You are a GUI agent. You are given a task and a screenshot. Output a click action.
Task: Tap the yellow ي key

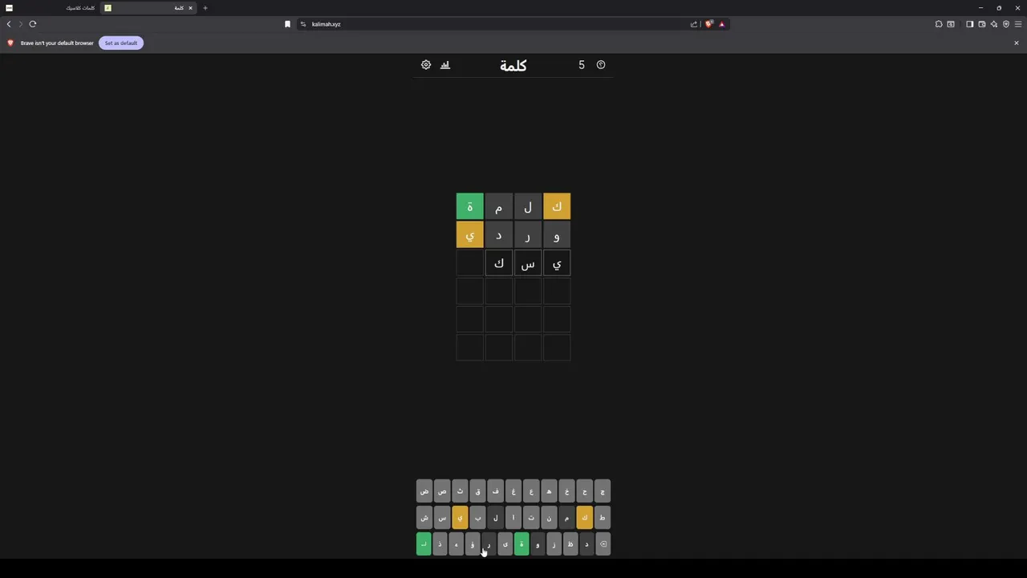460,518
